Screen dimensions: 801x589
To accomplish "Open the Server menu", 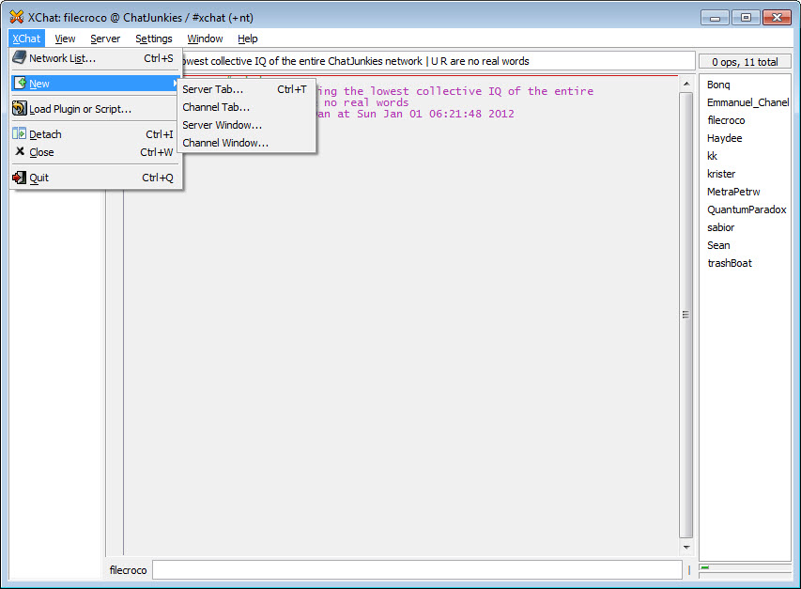I will pyautogui.click(x=105, y=39).
